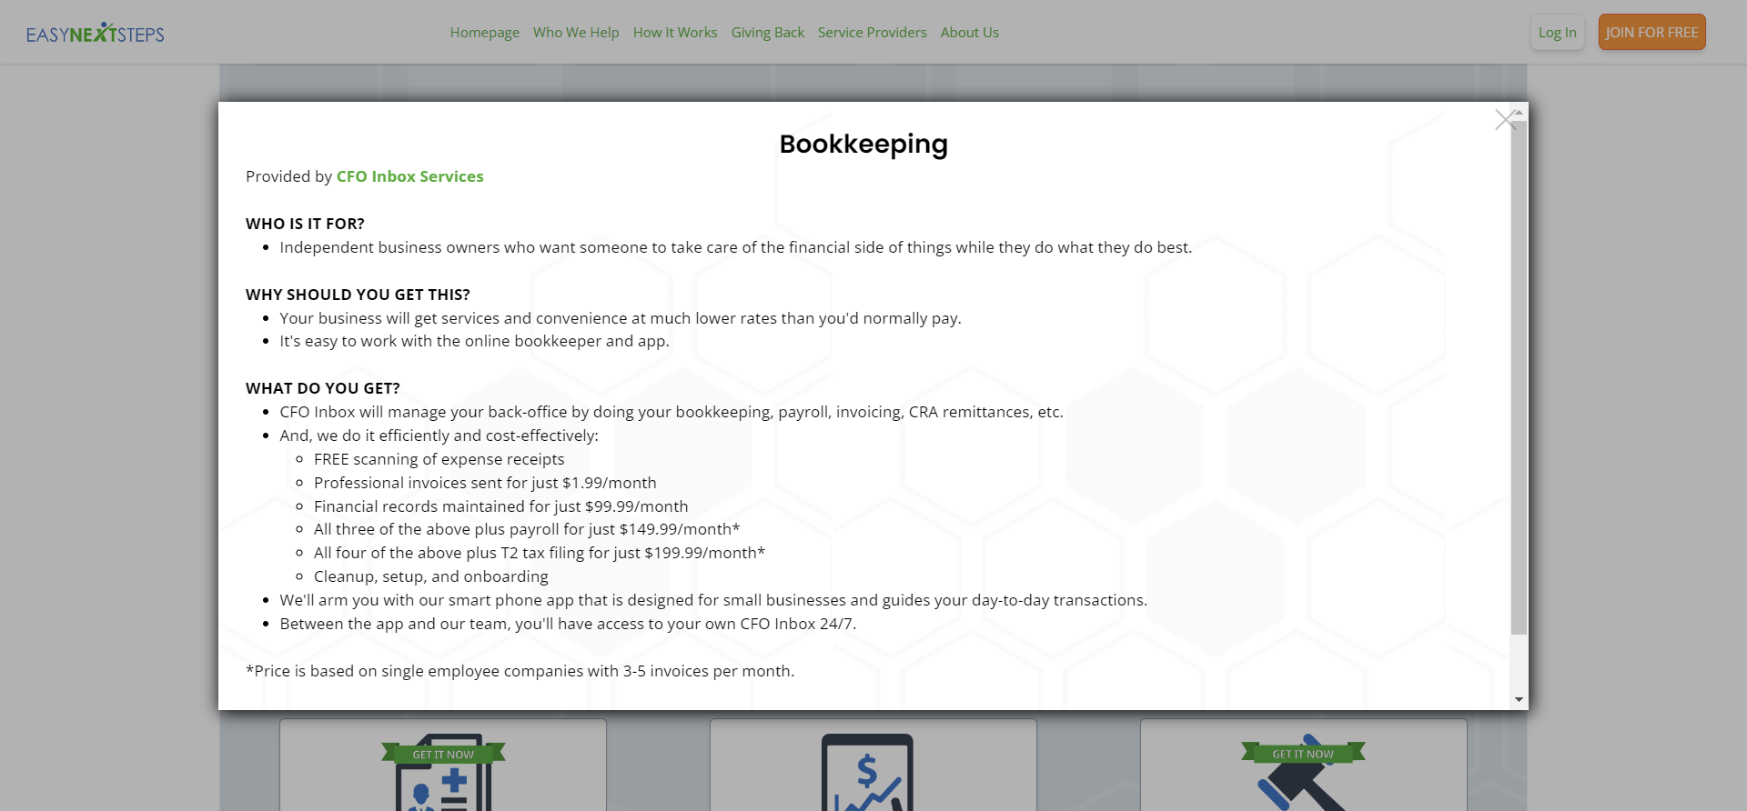Click the $199.99/month T2 tax filing line
Image resolution: width=1747 pixels, height=811 pixels.
tap(540, 553)
